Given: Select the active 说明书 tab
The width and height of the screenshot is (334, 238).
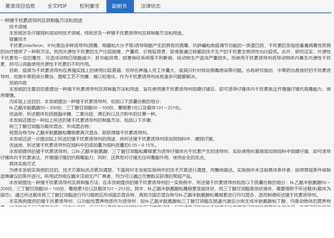Looking at the screenshot, I should (x=120, y=6).
